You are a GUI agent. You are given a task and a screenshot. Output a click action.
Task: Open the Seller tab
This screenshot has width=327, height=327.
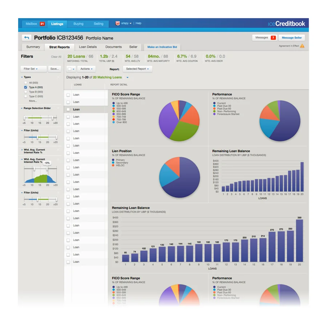pyautogui.click(x=133, y=47)
